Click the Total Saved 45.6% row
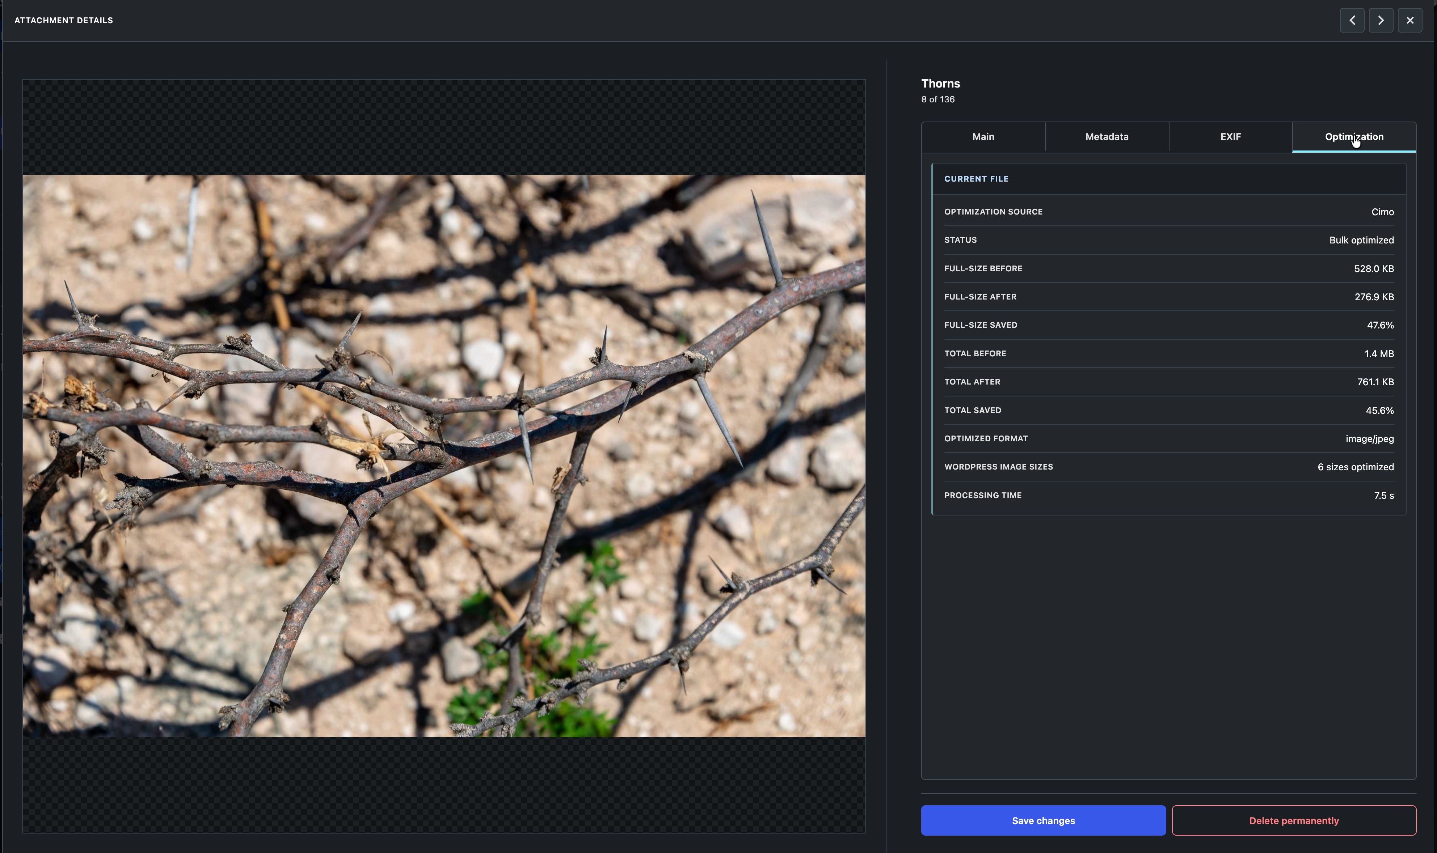 pos(1168,411)
